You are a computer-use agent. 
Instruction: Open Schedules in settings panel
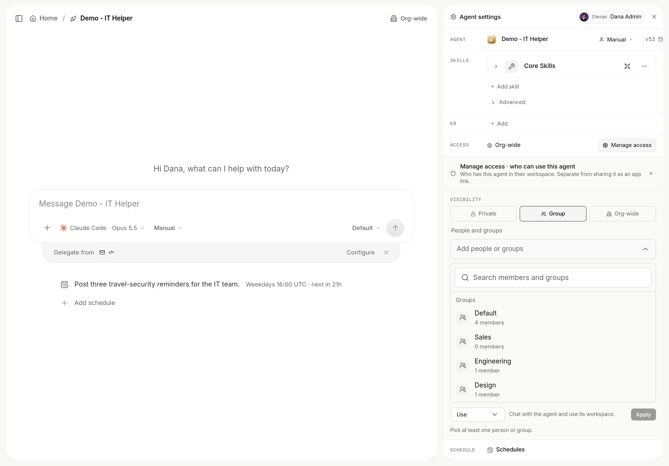(506, 450)
